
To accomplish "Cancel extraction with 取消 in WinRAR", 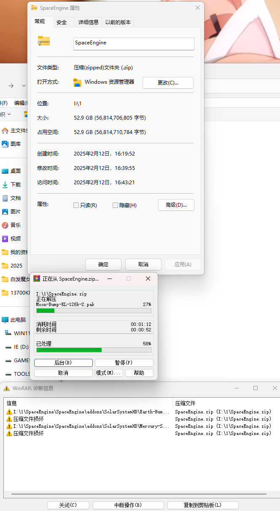I will click(63, 373).
